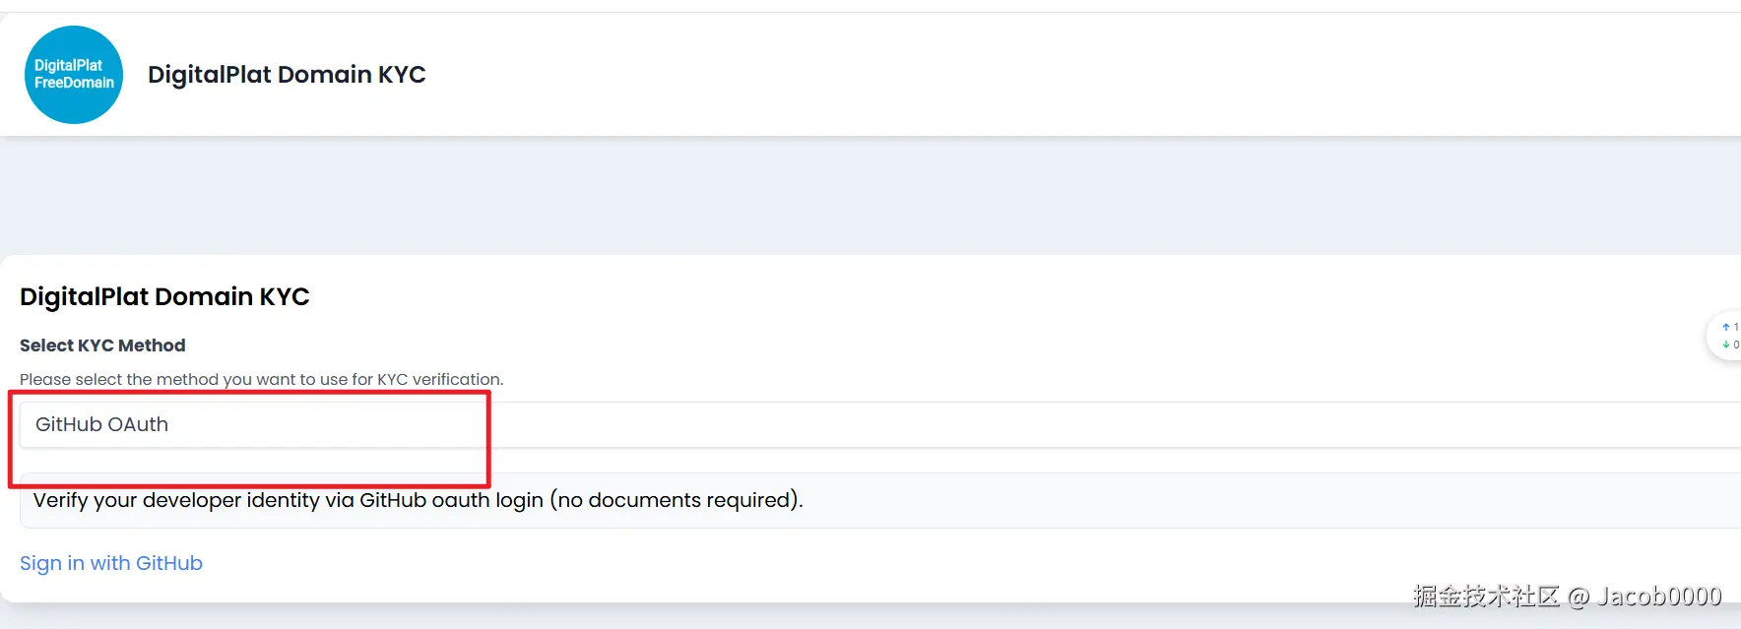
Task: Click the 掘金技术社区 watermark text
Action: tap(1486, 597)
